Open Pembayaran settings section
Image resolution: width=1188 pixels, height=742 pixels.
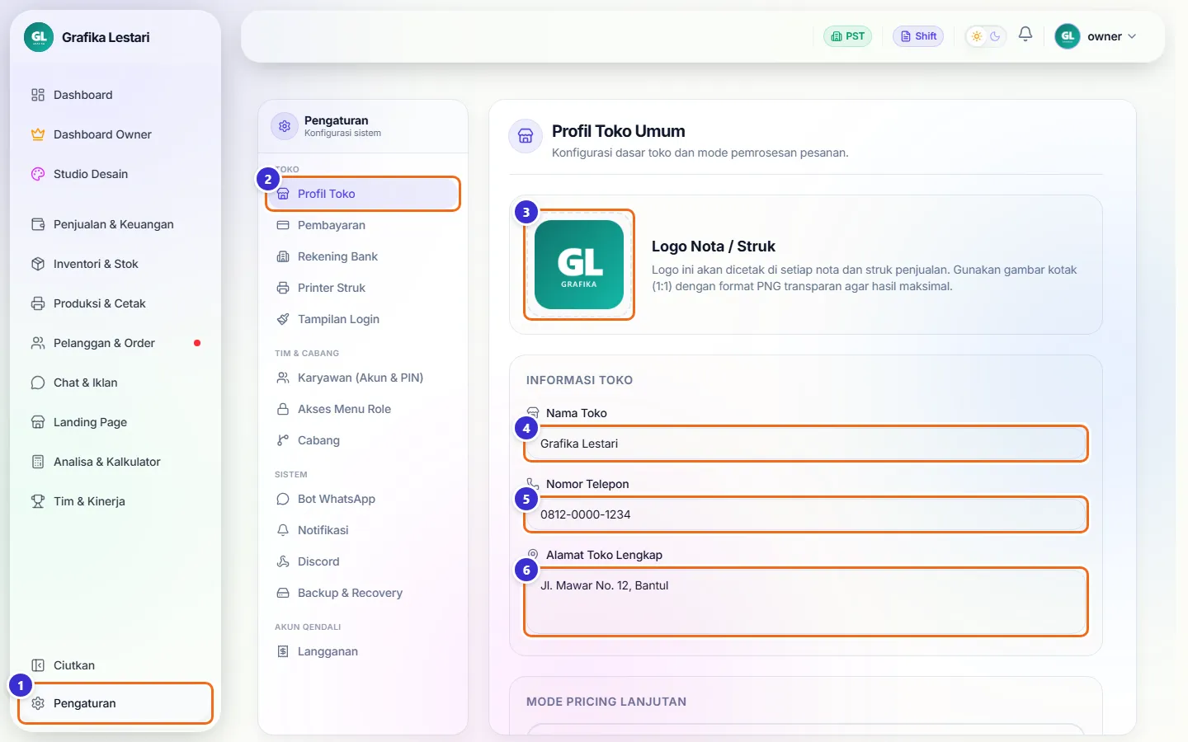coord(363,225)
